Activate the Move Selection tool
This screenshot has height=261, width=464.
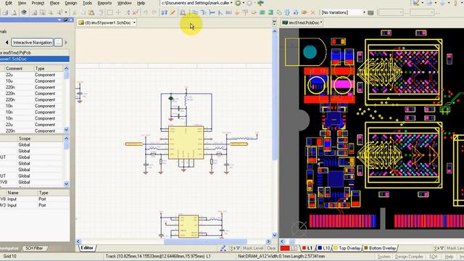(118, 13)
